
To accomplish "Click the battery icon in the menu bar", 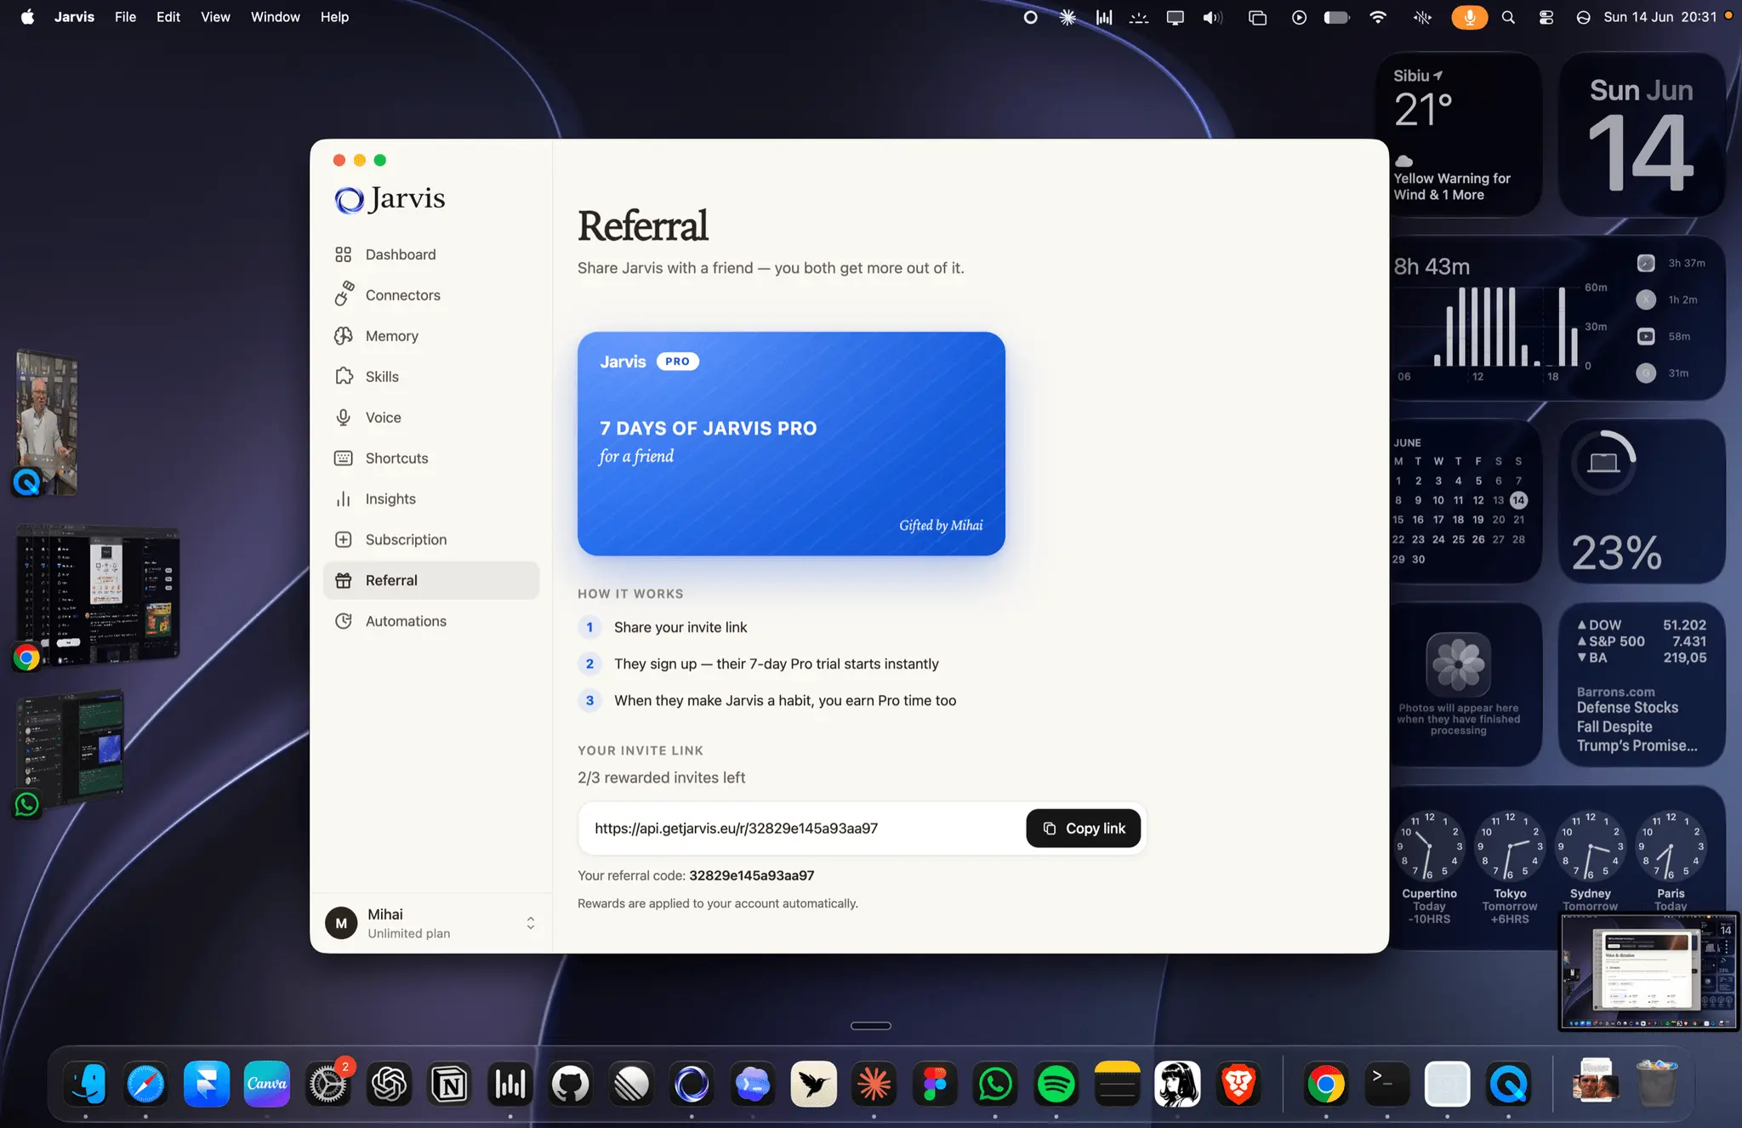I will [1337, 17].
